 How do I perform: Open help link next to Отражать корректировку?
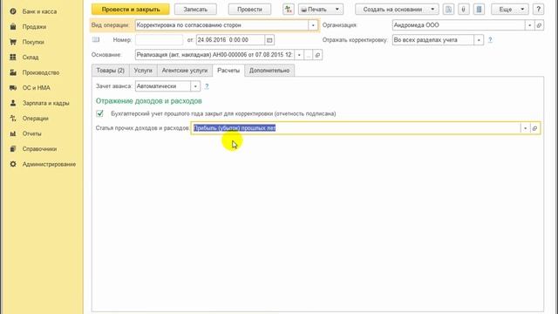(x=490, y=40)
